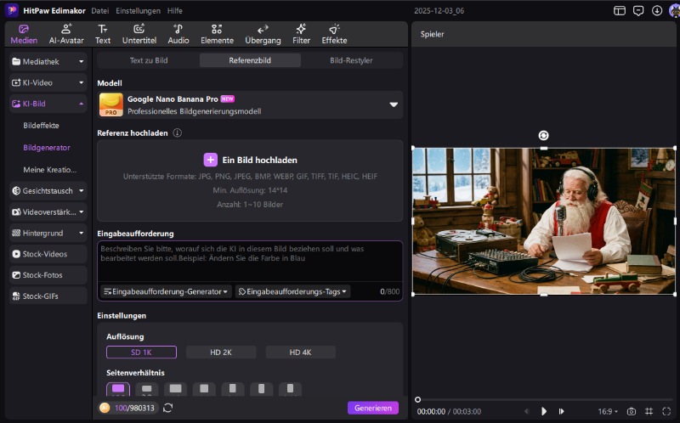
Task: Open the AI-Avatar tool
Action: pyautogui.click(x=66, y=34)
